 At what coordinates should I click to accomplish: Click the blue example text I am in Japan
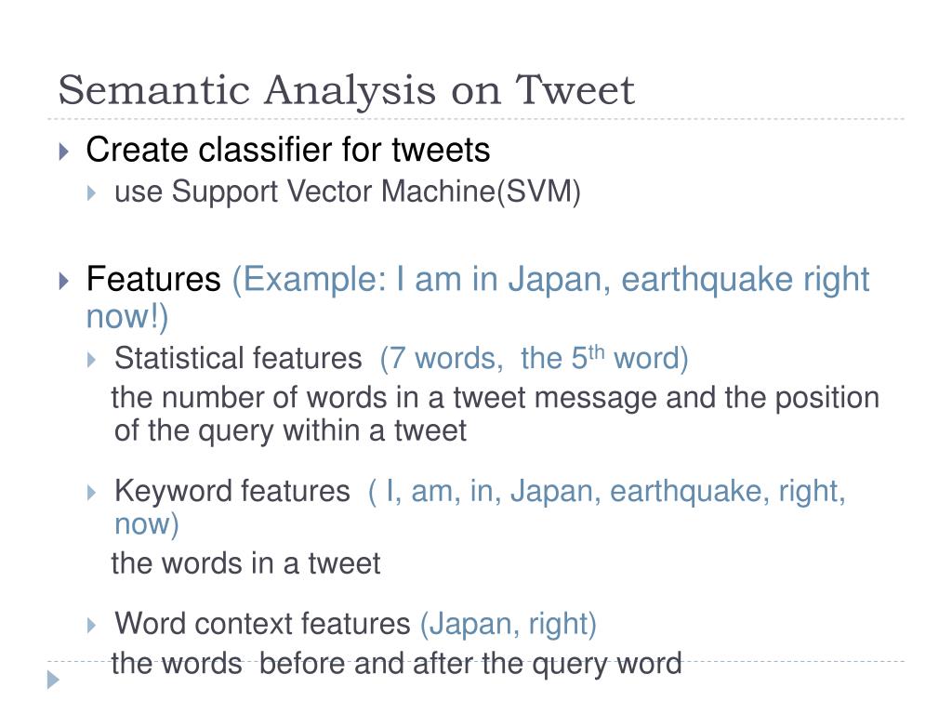coord(478,297)
